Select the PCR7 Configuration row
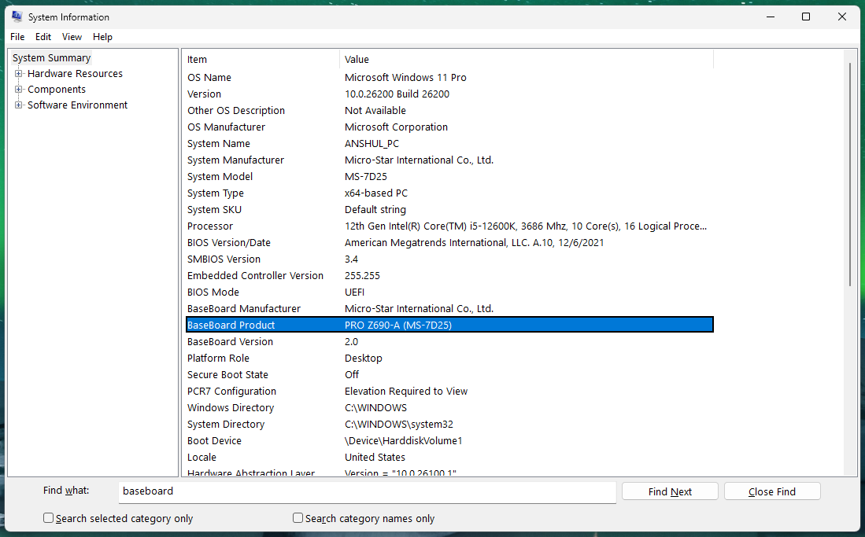865x537 pixels. tap(449, 392)
